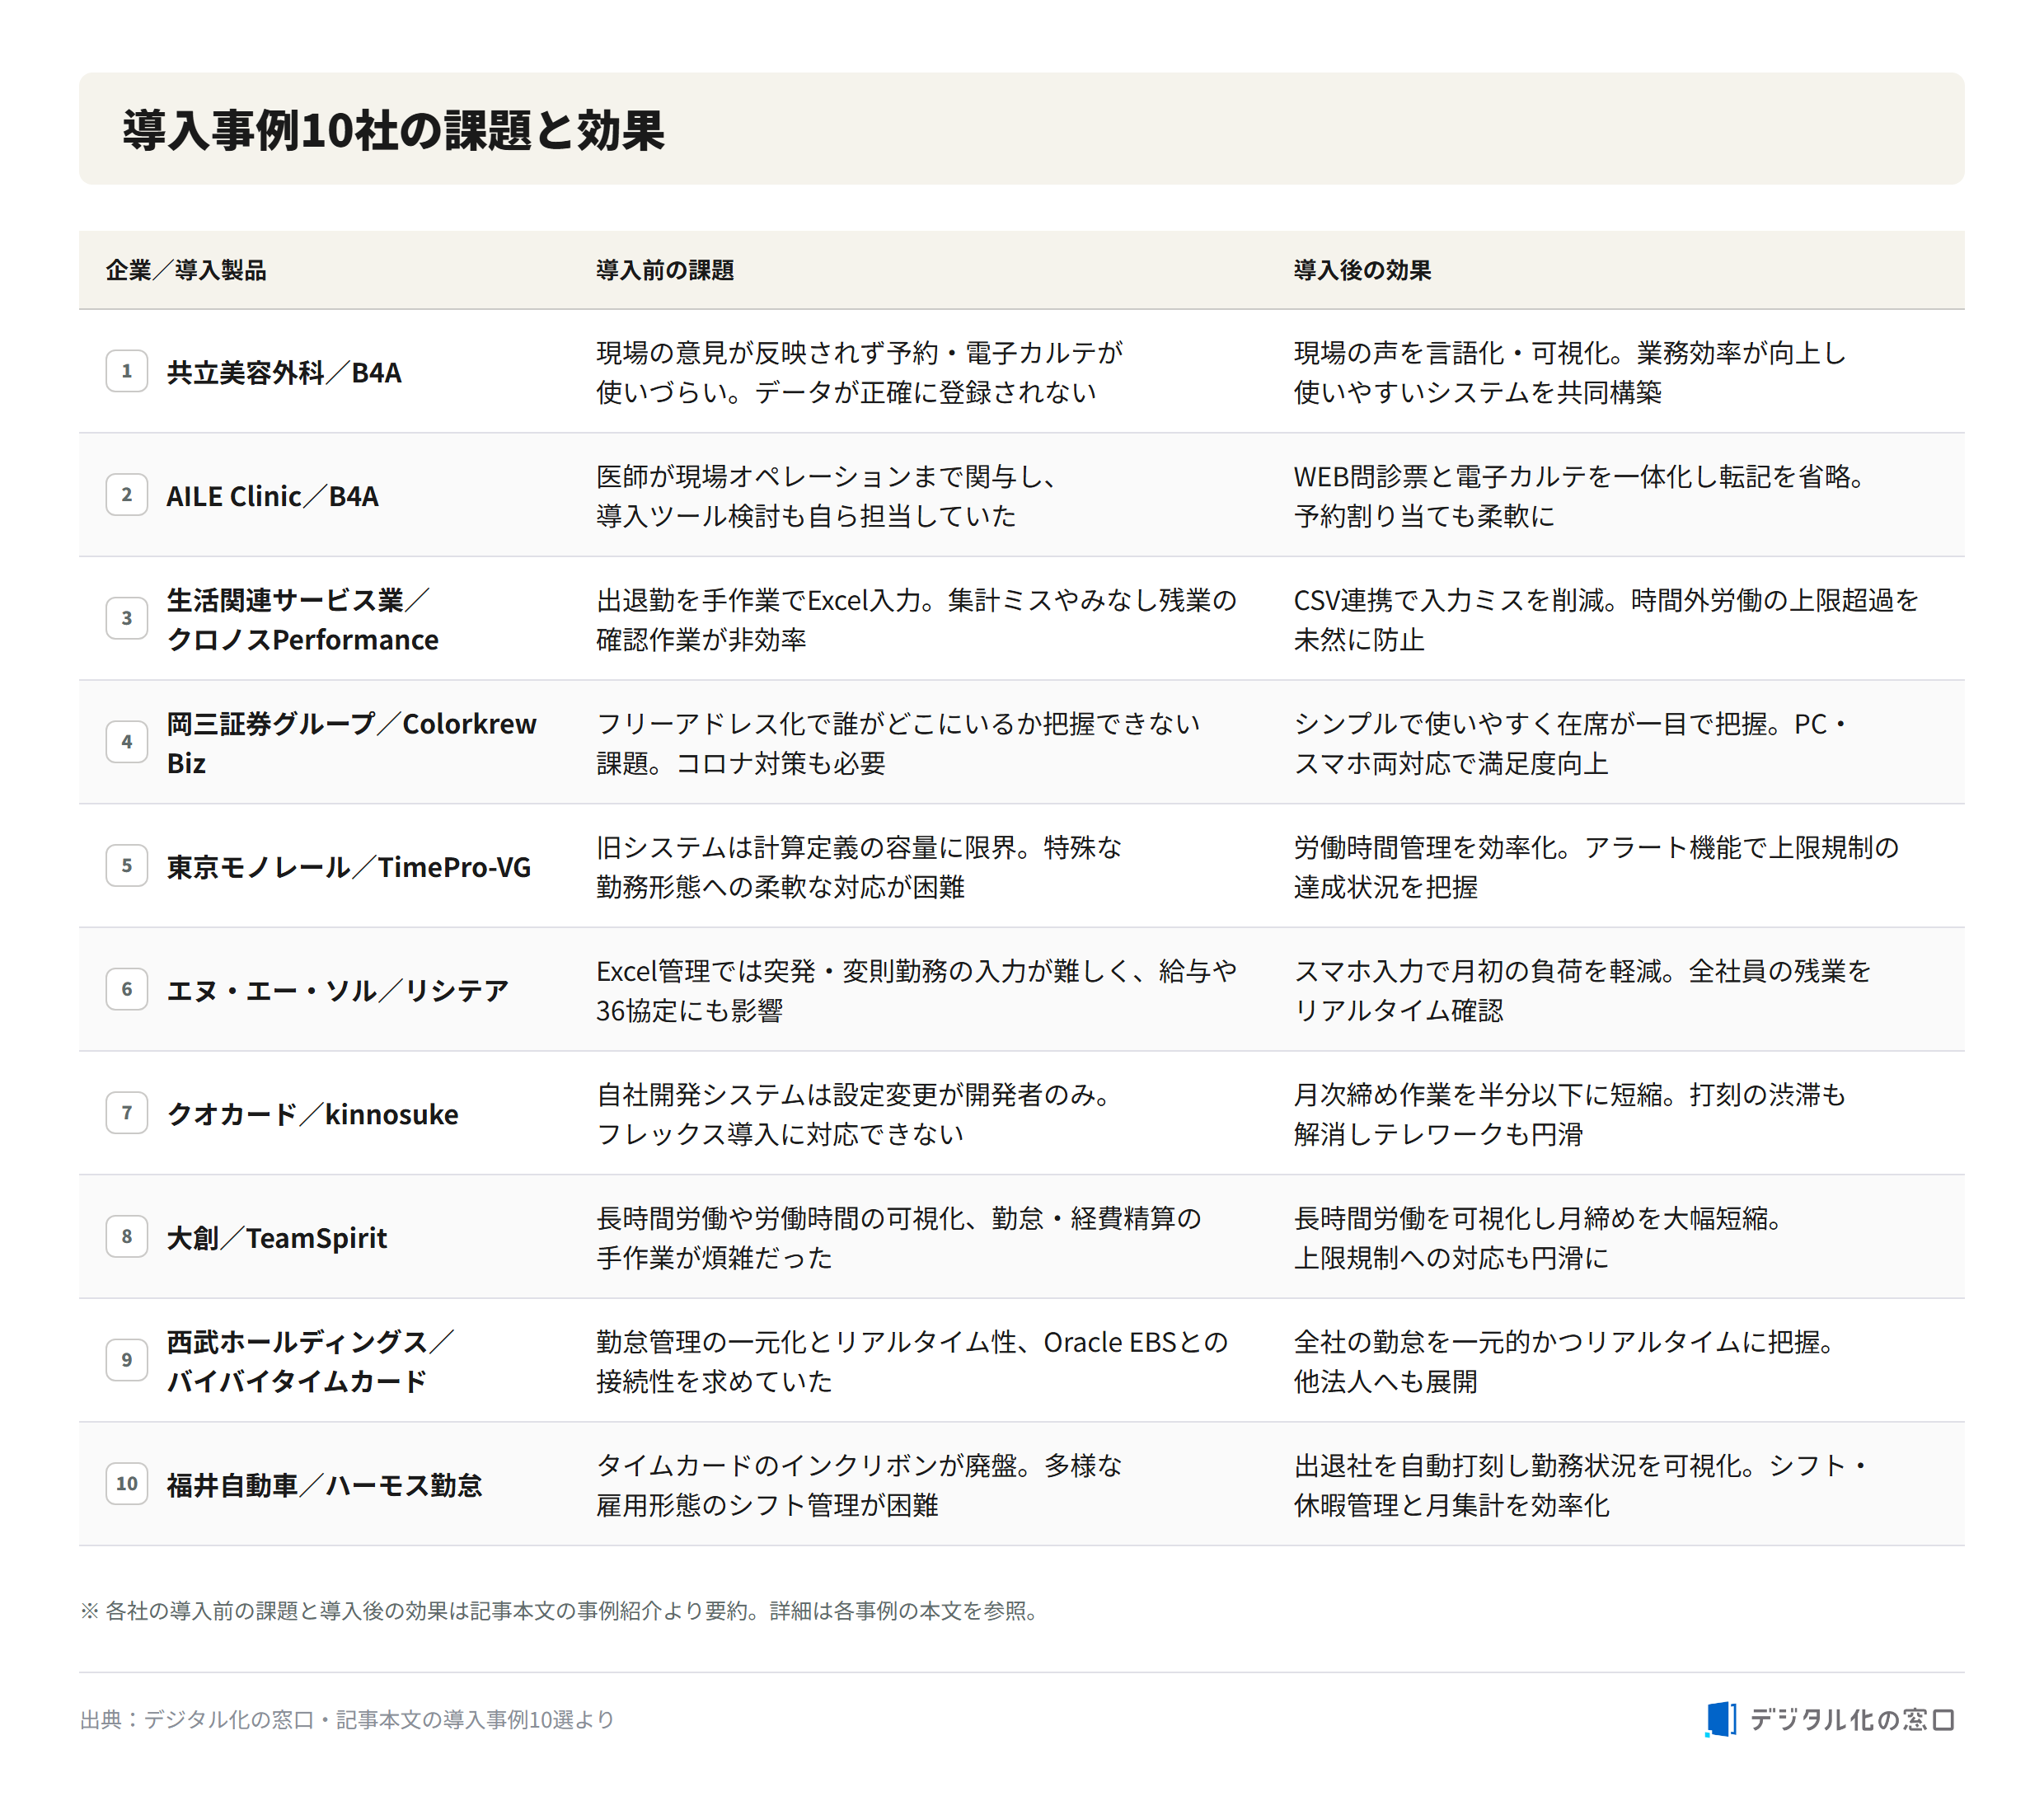
Task: Select 東京モノレール／TimePro-VG name
Action: click(349, 867)
